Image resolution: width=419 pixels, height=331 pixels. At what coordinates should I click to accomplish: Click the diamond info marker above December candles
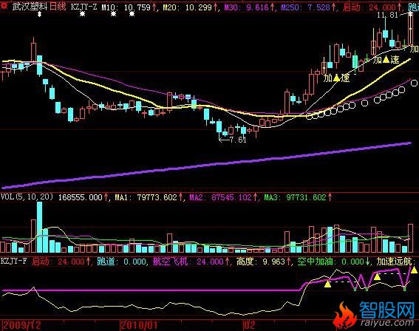[x=39, y=14]
